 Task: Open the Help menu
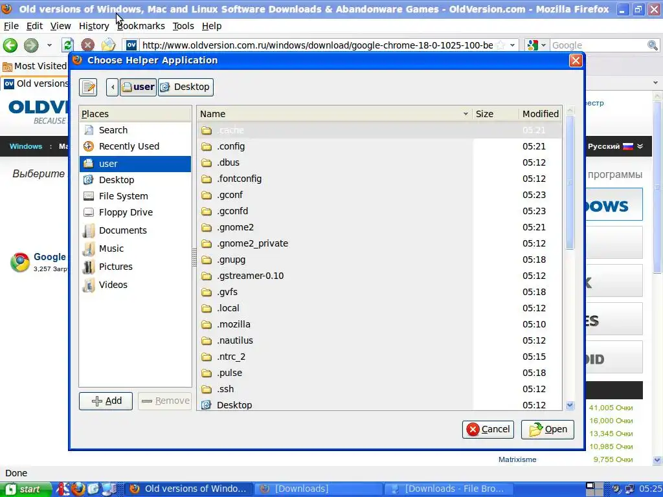212,26
